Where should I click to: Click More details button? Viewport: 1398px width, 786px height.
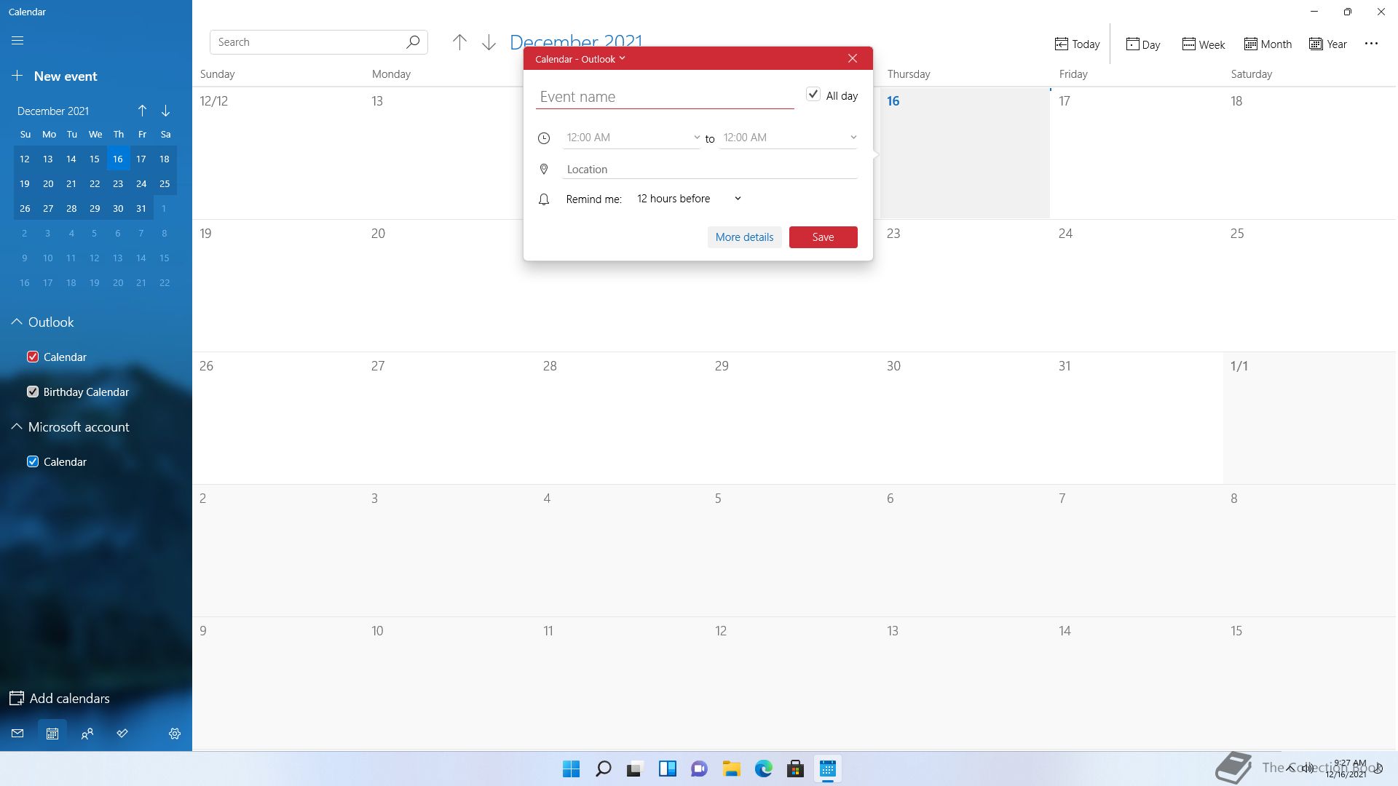[x=744, y=237]
